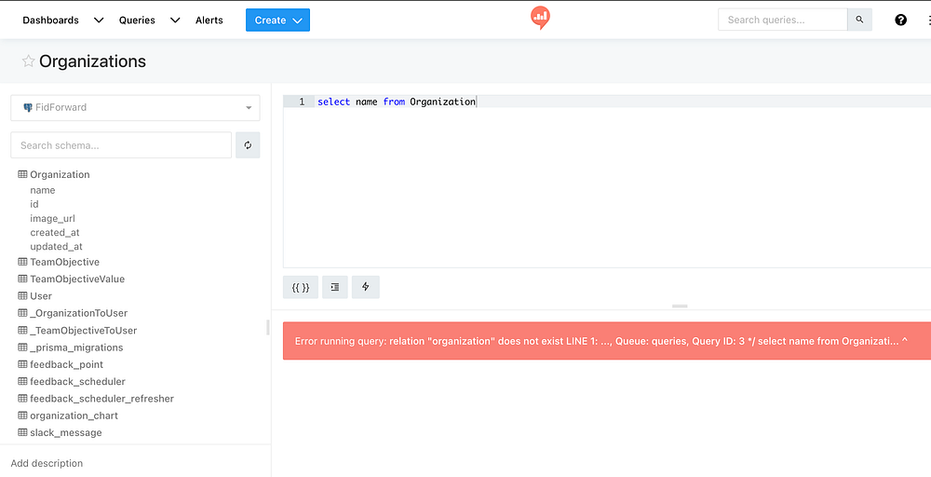931x477 pixels.
Task: Click the Organizations query title
Action: pos(92,61)
